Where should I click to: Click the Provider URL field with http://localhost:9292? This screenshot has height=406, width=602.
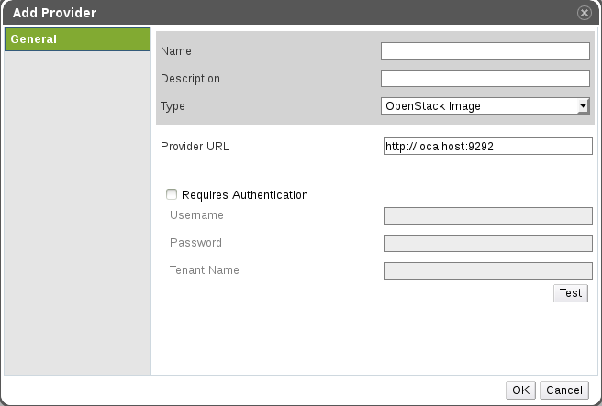[x=486, y=147]
